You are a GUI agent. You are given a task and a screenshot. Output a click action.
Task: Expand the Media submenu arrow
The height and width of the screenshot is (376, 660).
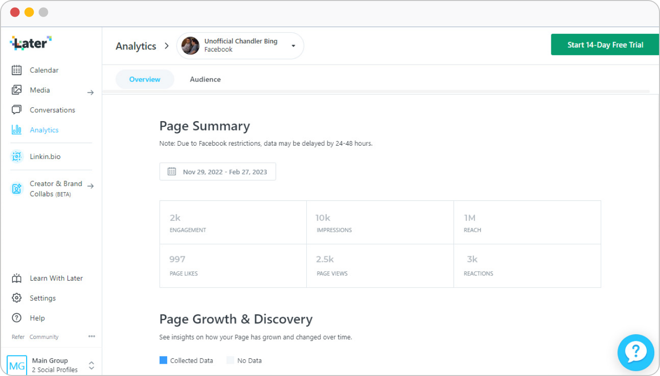coord(90,93)
